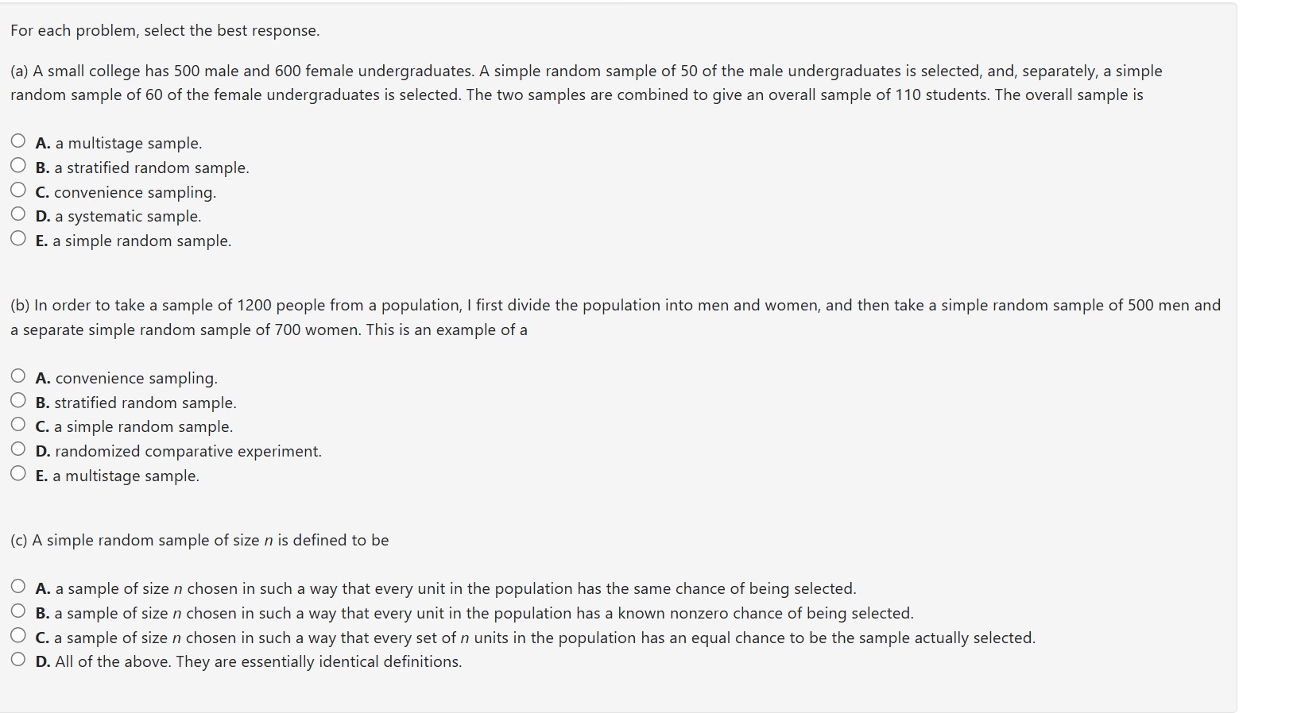
Task: Pick option C 'a simple random sample' in (b)
Action: click(18, 425)
